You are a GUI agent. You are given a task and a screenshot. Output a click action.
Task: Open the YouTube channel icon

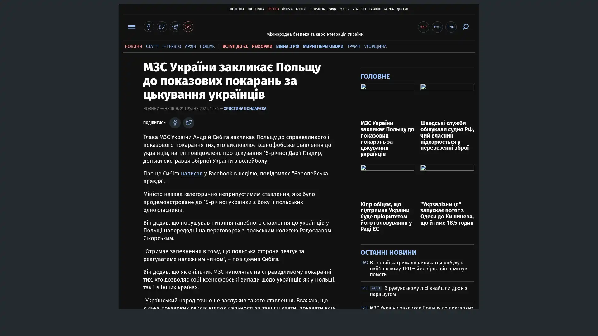pyautogui.click(x=188, y=27)
